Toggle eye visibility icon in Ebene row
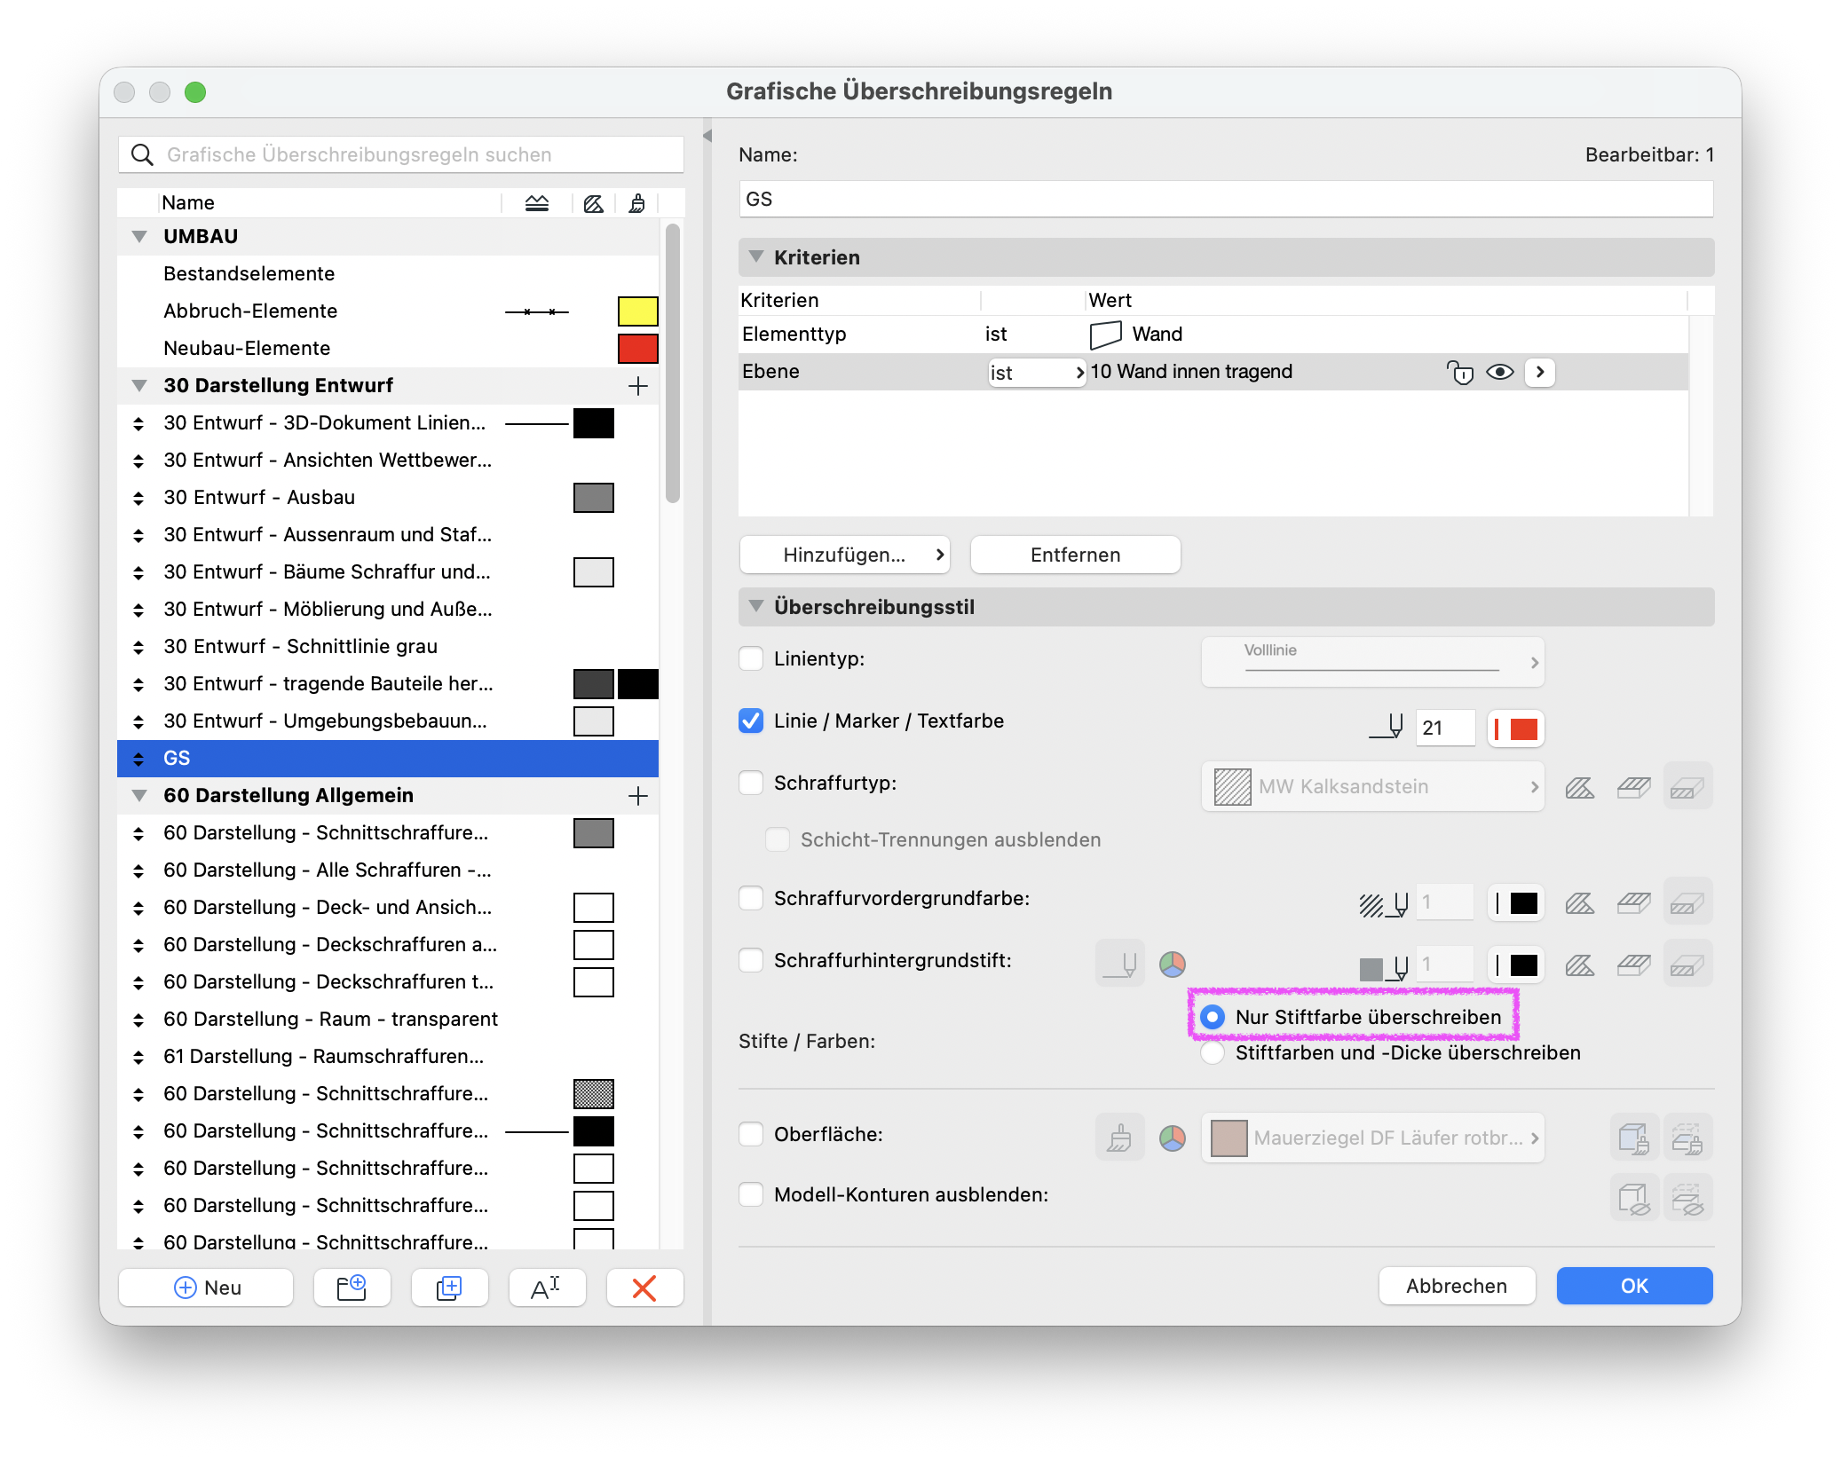 pos(1500,372)
